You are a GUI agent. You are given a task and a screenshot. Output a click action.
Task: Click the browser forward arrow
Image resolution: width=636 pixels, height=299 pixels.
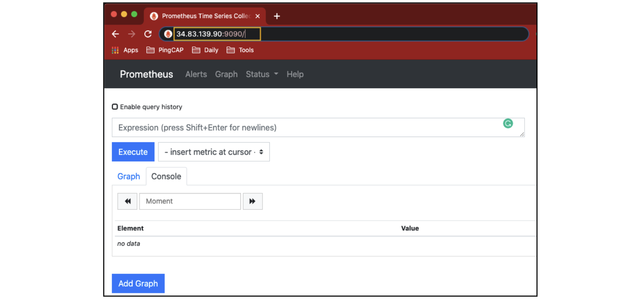[131, 34]
